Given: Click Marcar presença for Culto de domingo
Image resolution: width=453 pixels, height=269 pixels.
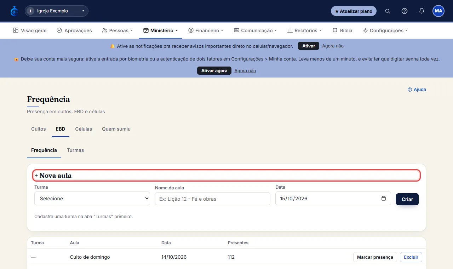Looking at the screenshot, I should [x=375, y=257].
